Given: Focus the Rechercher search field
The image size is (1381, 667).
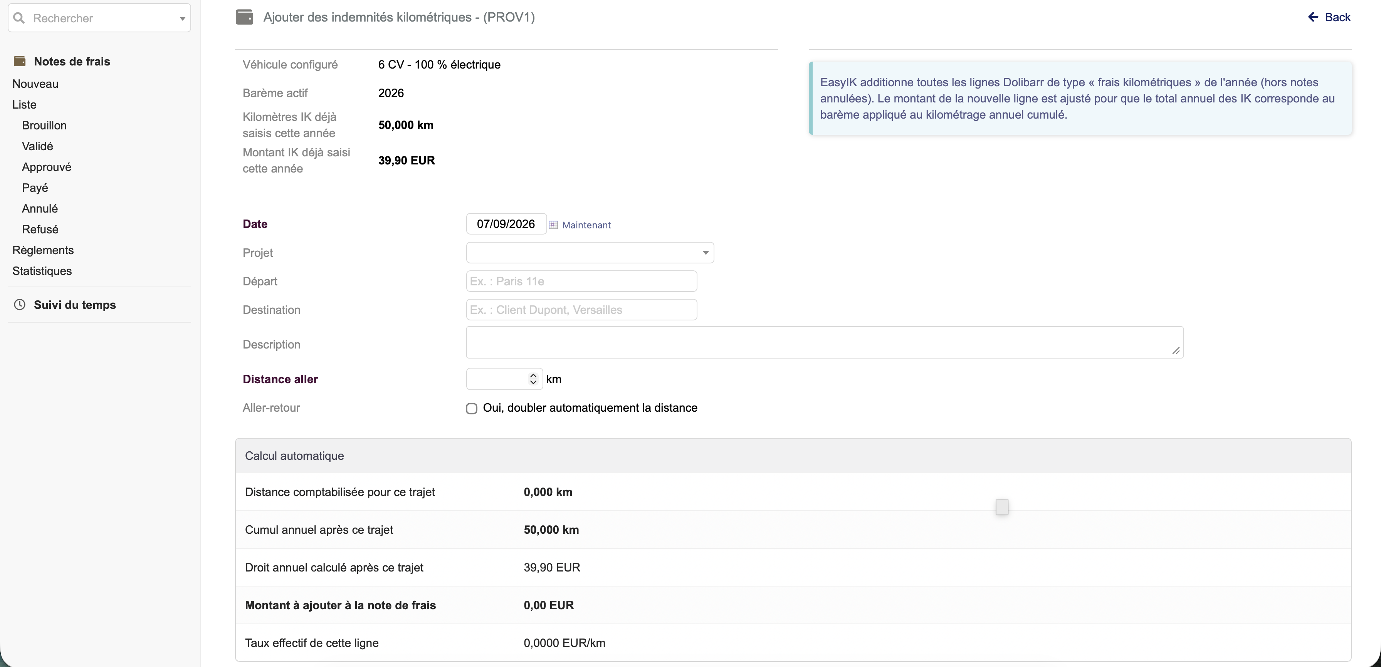Looking at the screenshot, I should tap(100, 18).
